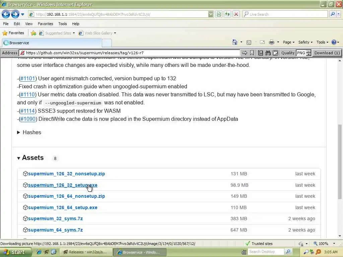Click the Live Search magnifier button
Screen dimensions: 343x257
pyautogui.click(x=333, y=14)
